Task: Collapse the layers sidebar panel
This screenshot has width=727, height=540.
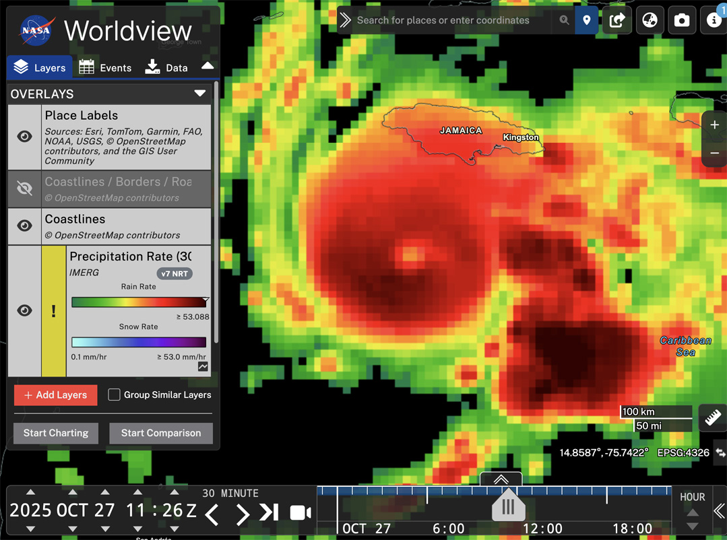Action: pos(208,66)
